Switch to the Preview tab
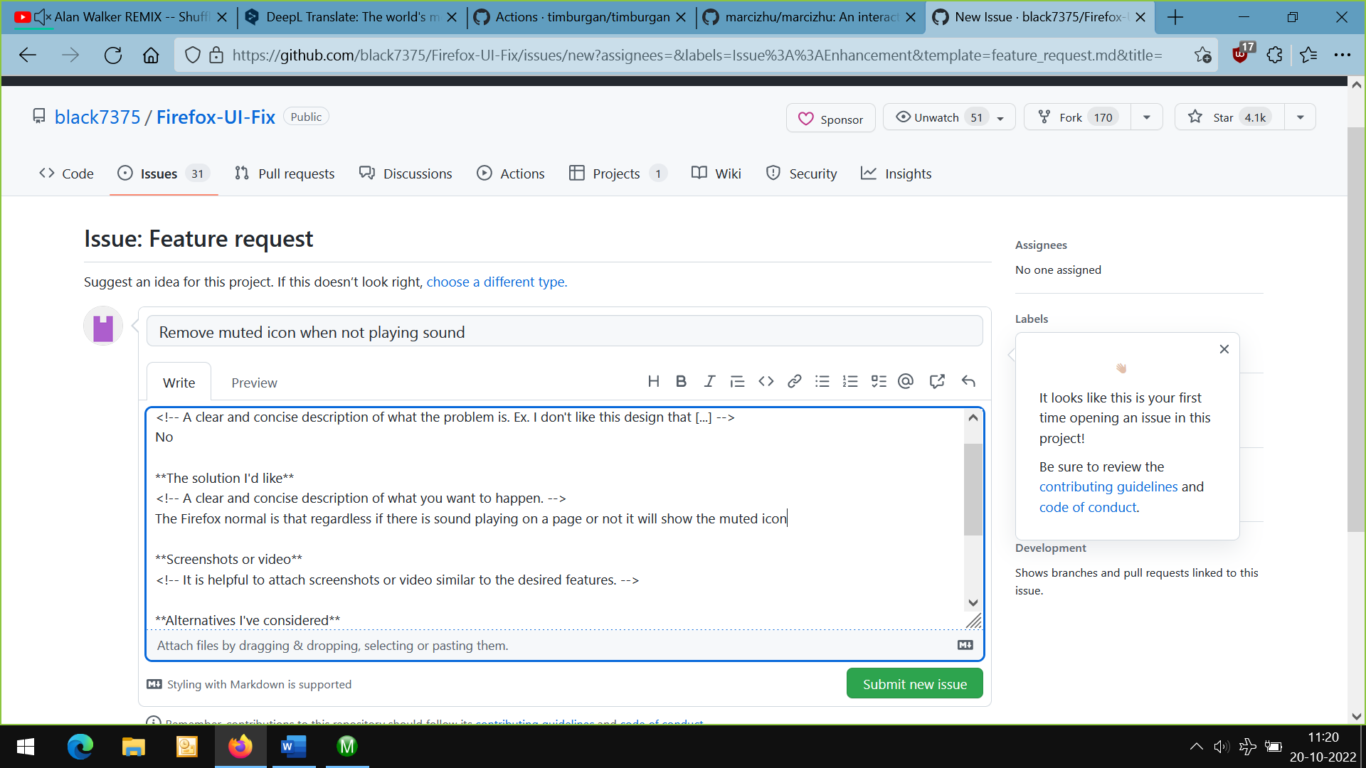This screenshot has width=1366, height=768. [254, 383]
